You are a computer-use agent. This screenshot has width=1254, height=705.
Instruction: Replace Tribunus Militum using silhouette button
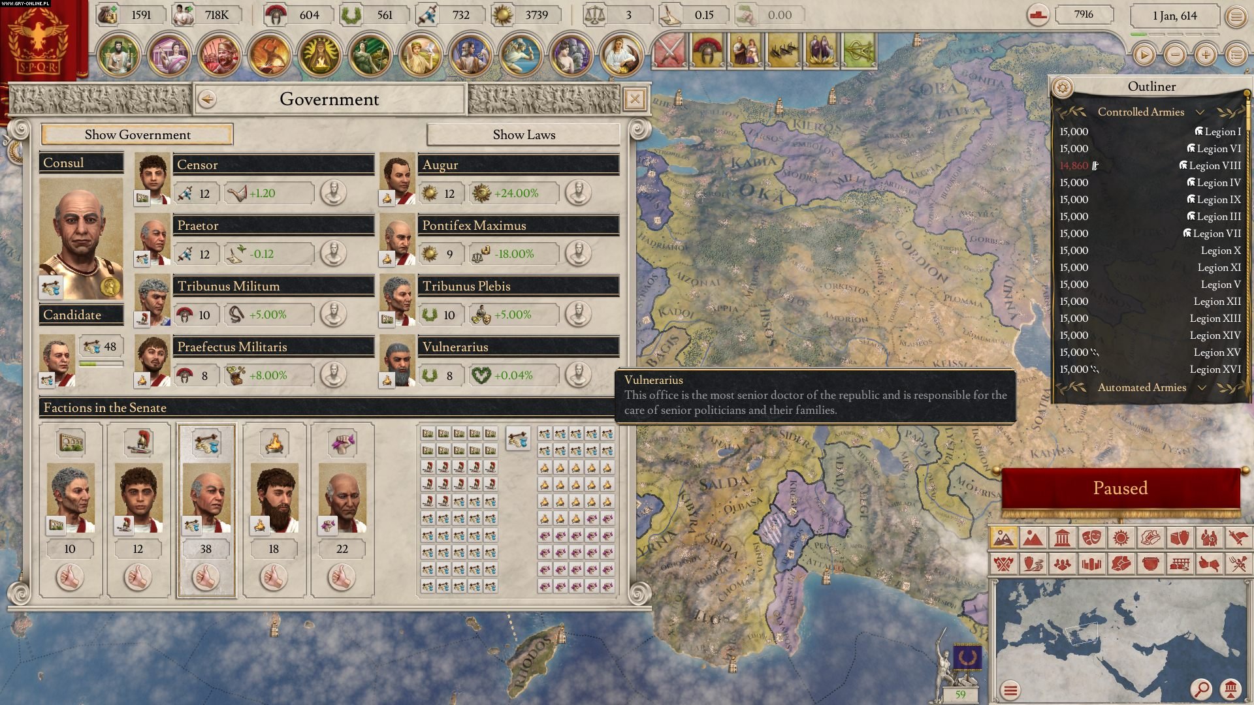[333, 315]
